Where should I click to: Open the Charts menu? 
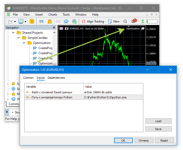click(x=53, y=15)
